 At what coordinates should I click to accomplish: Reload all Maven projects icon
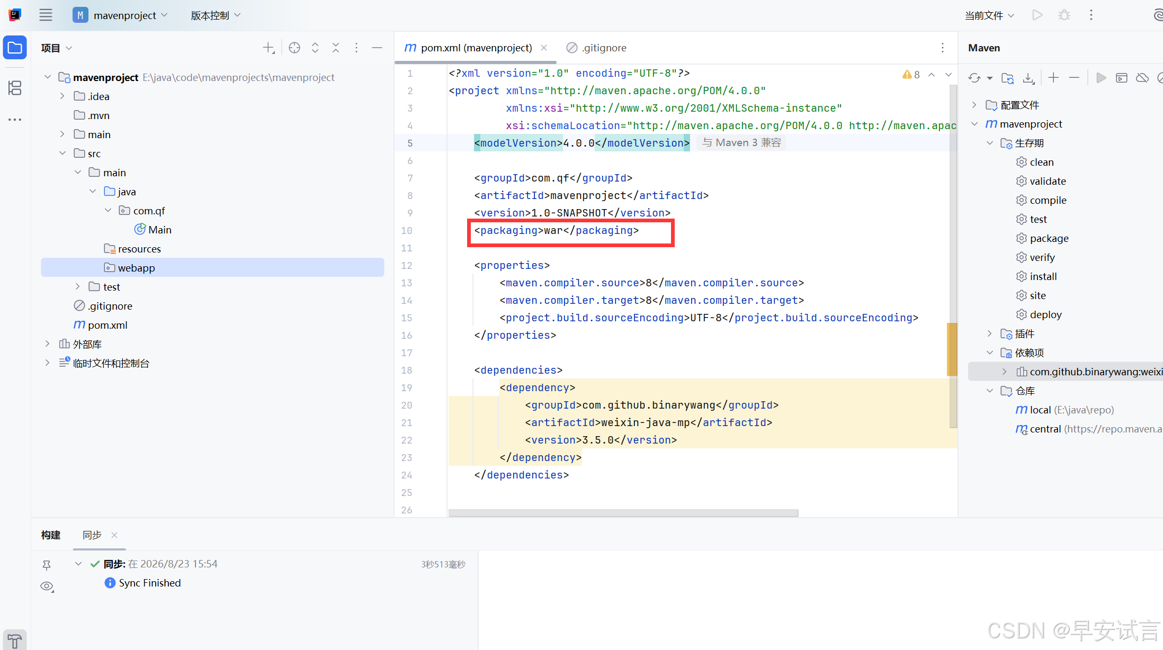(x=974, y=78)
